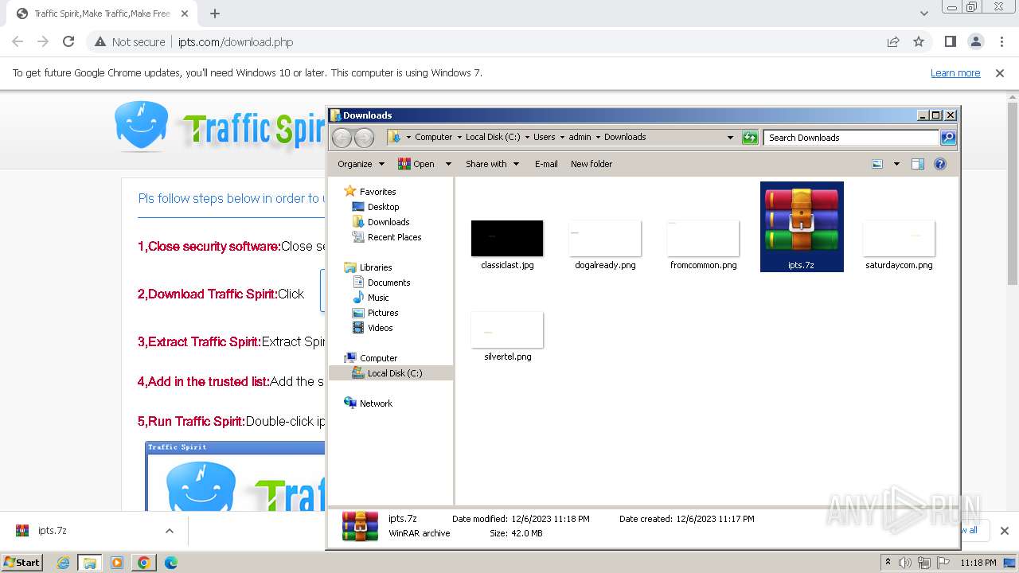Click Local Disk (C:) in breadcrumb
Viewport: 1019px width, 573px height.
point(493,137)
